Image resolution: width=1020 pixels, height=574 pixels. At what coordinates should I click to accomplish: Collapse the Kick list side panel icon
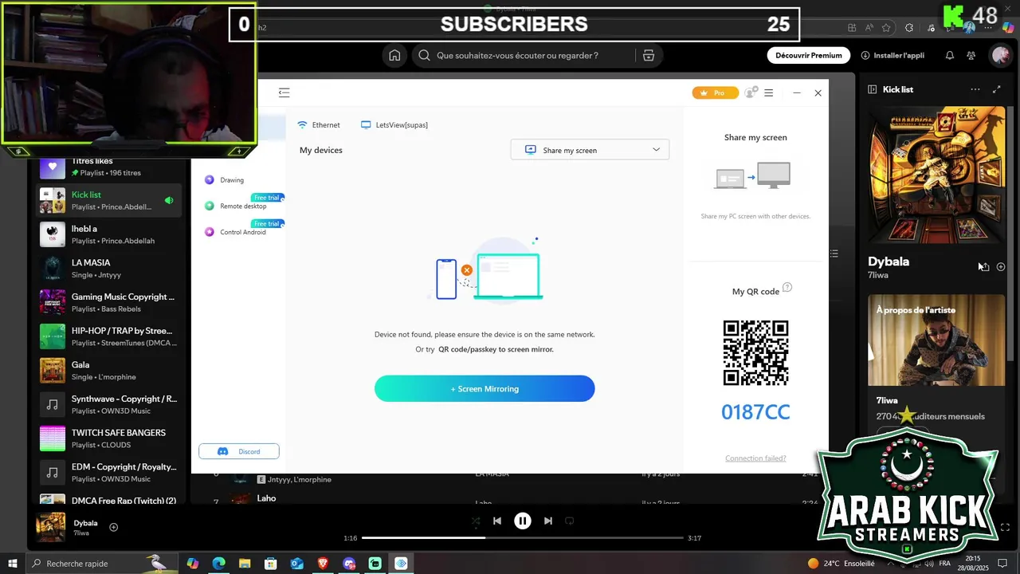point(872,89)
